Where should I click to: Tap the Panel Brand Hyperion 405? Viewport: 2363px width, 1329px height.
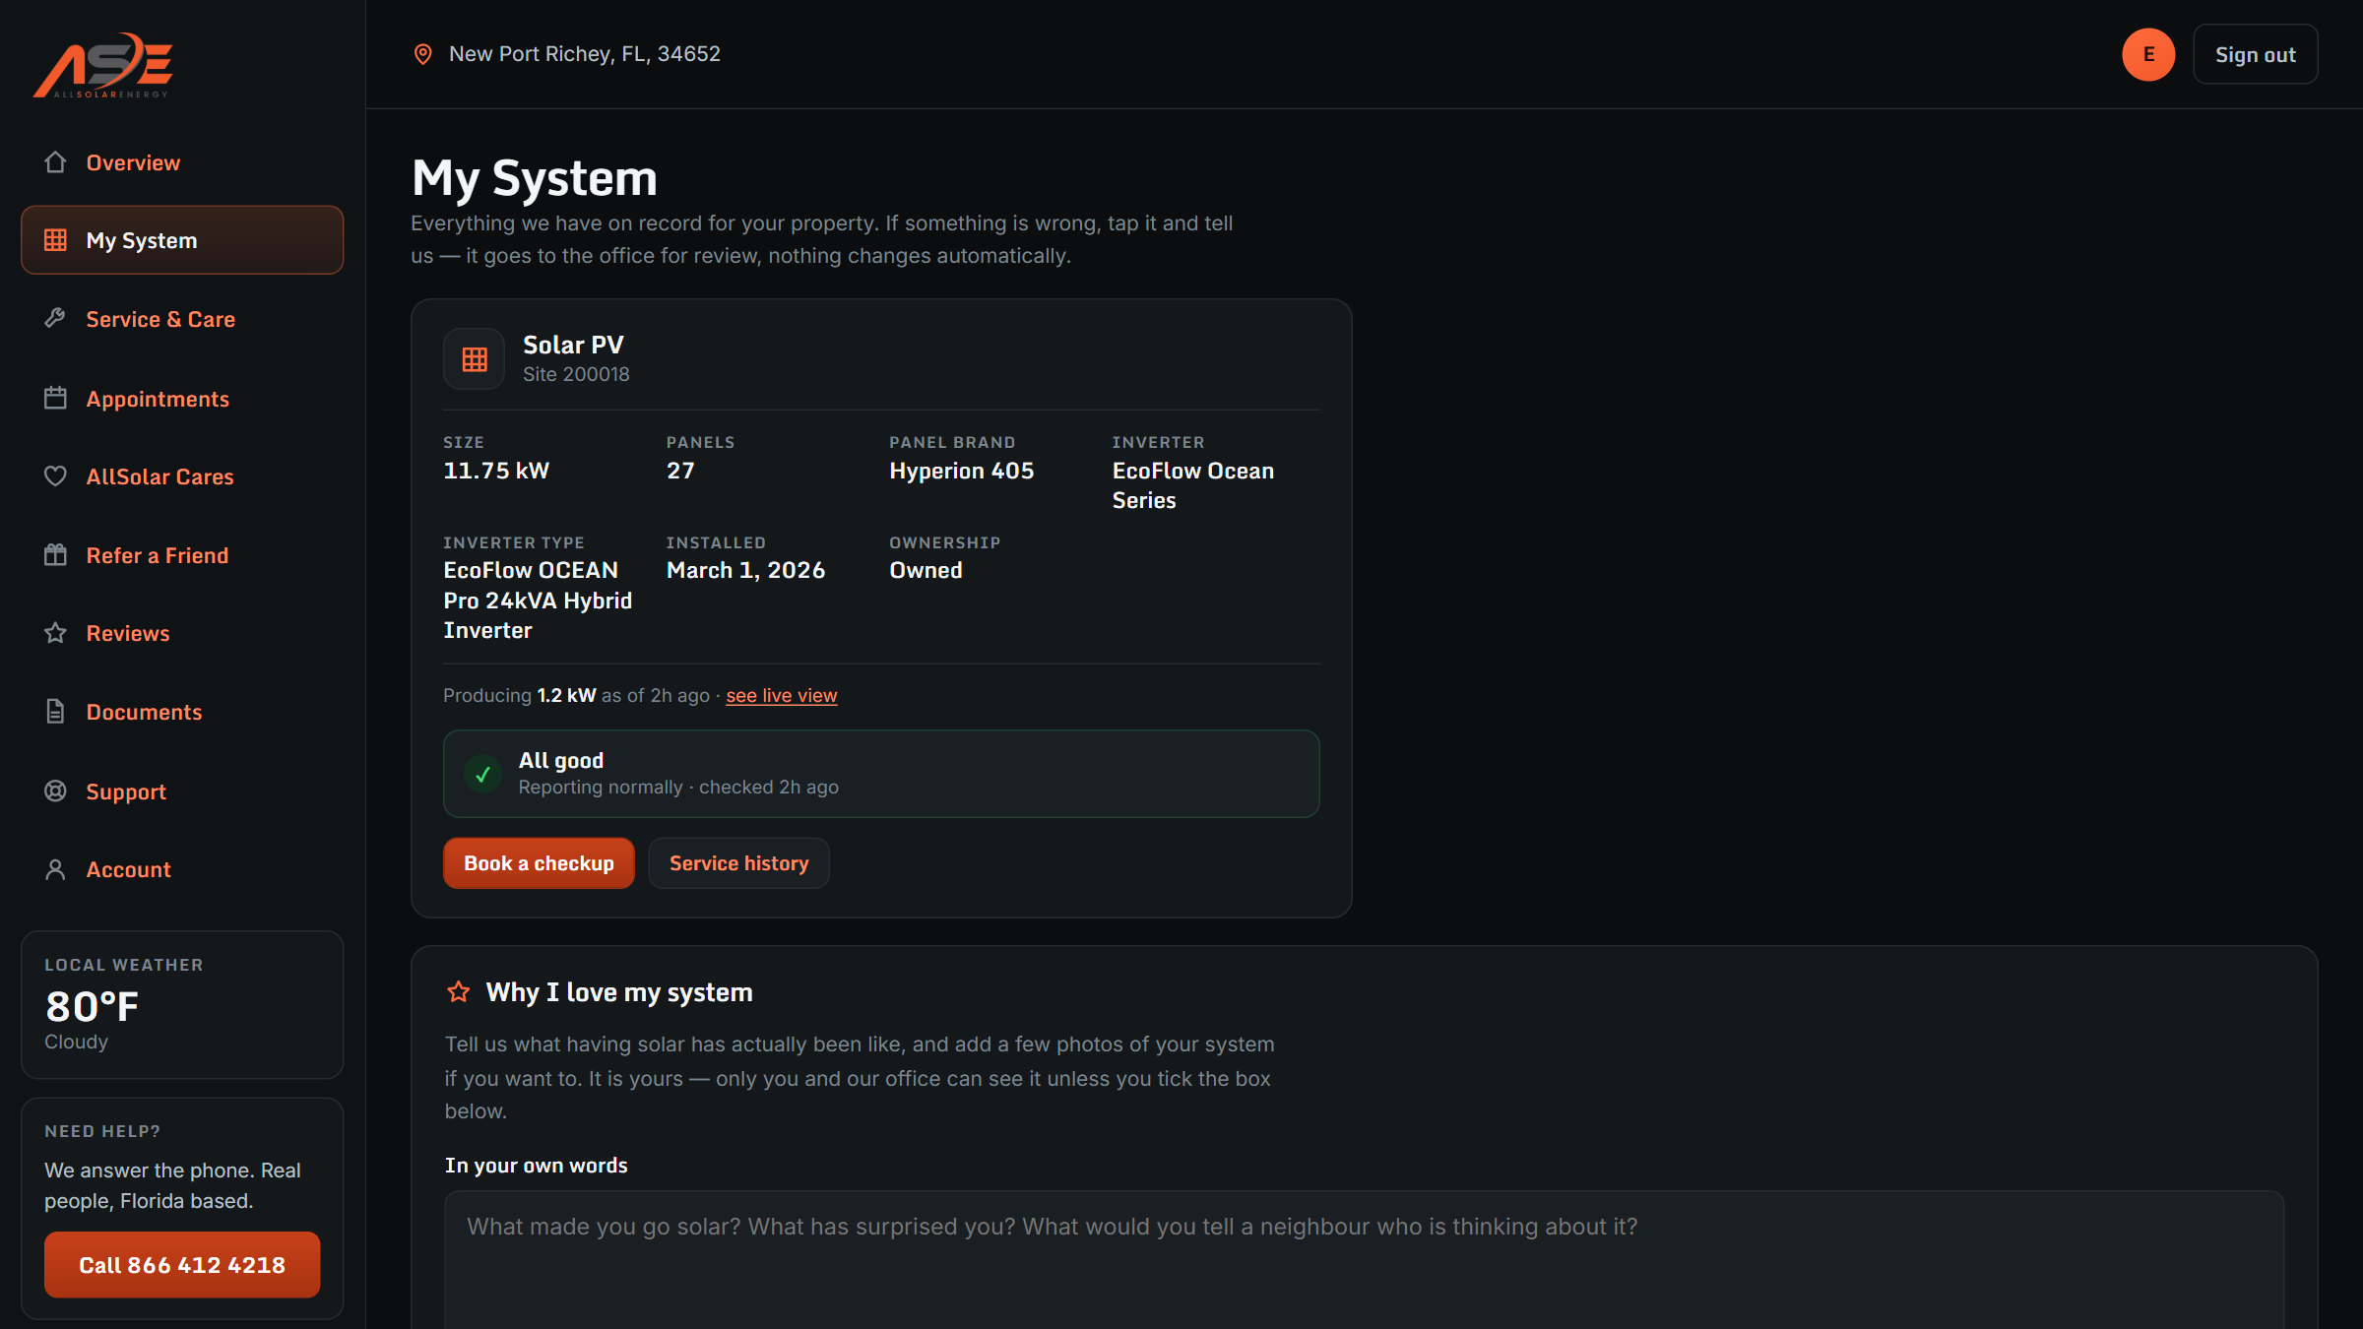(x=961, y=471)
